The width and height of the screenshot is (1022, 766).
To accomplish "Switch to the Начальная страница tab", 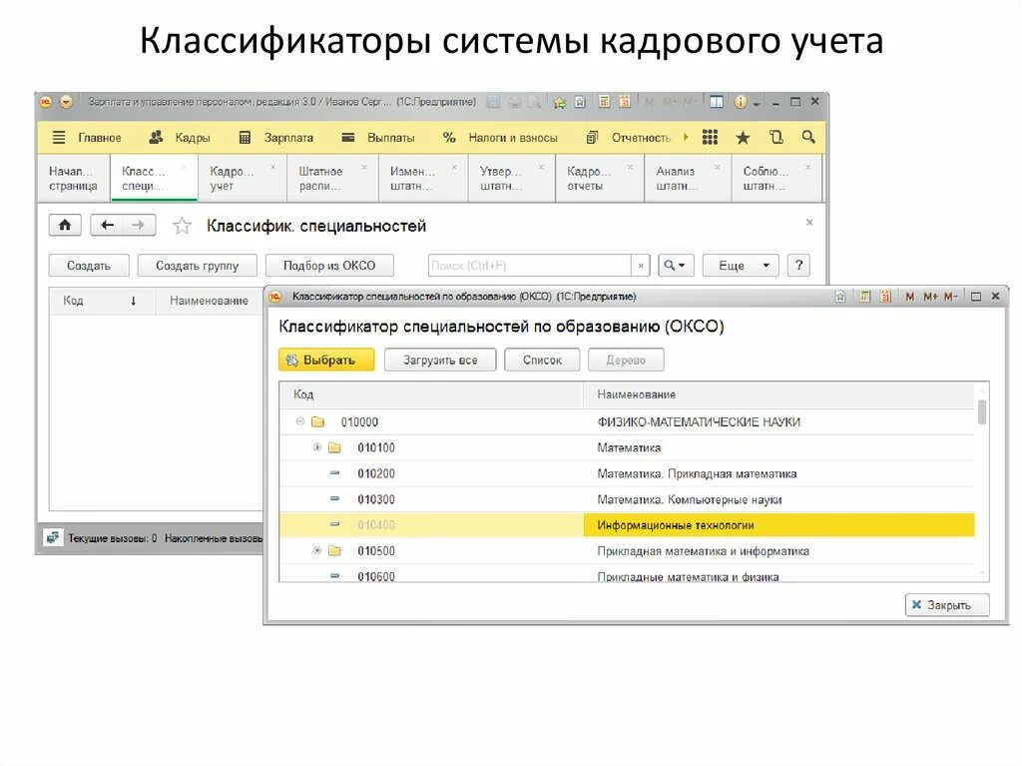I will pos(73,178).
